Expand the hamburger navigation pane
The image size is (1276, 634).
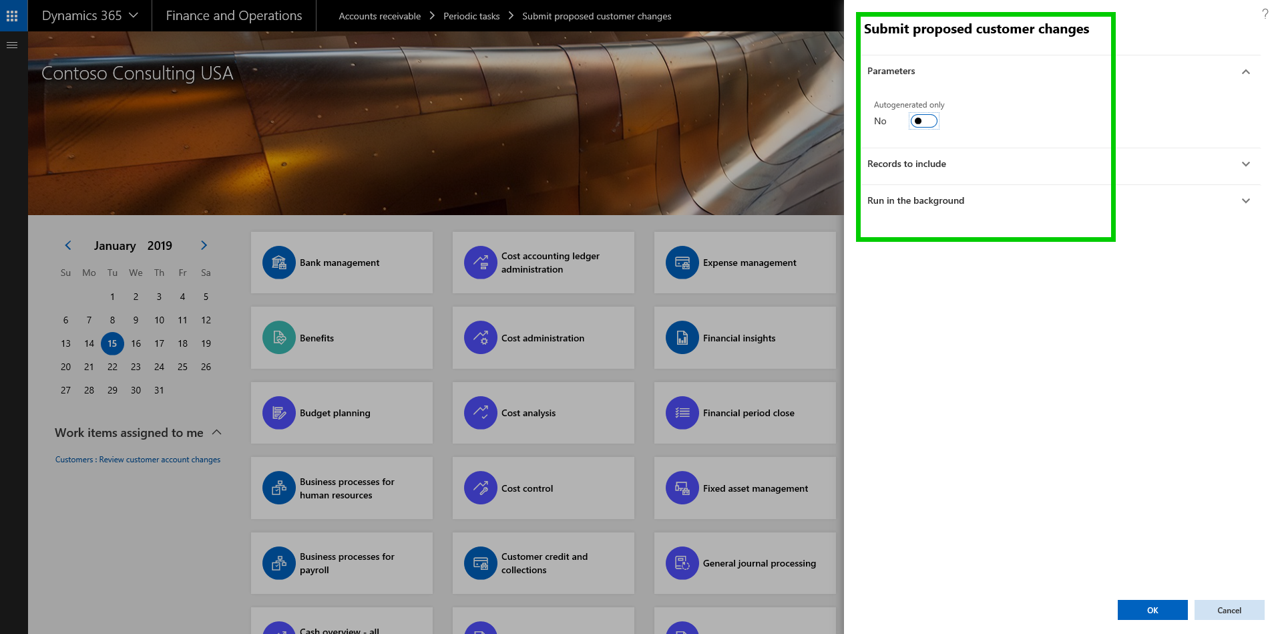(12, 45)
